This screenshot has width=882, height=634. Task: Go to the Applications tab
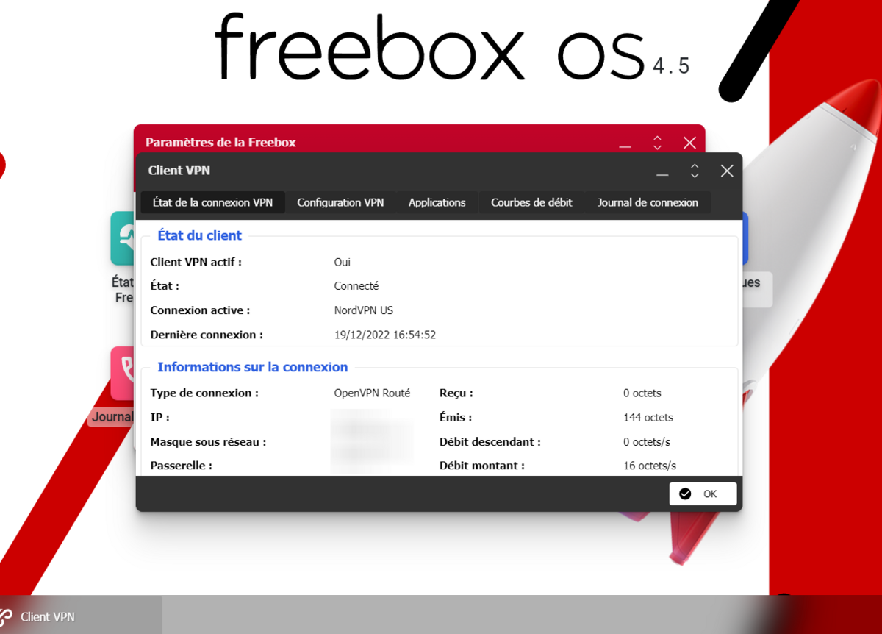[437, 202]
